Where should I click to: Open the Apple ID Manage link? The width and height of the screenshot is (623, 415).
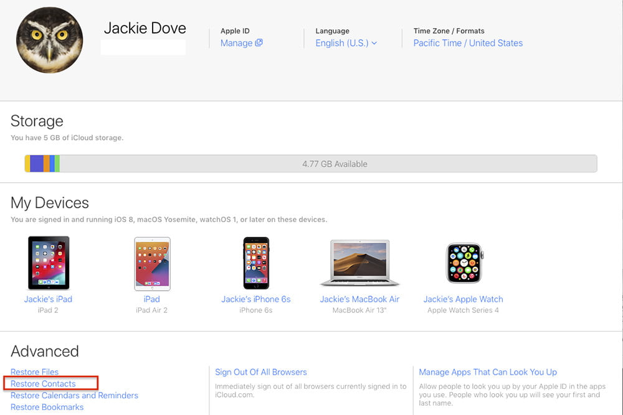click(241, 43)
